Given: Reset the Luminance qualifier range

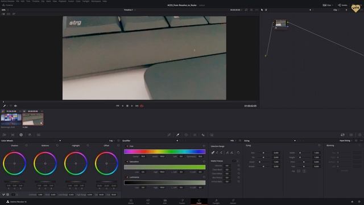Looking at the screenshot, I should 204,177.
